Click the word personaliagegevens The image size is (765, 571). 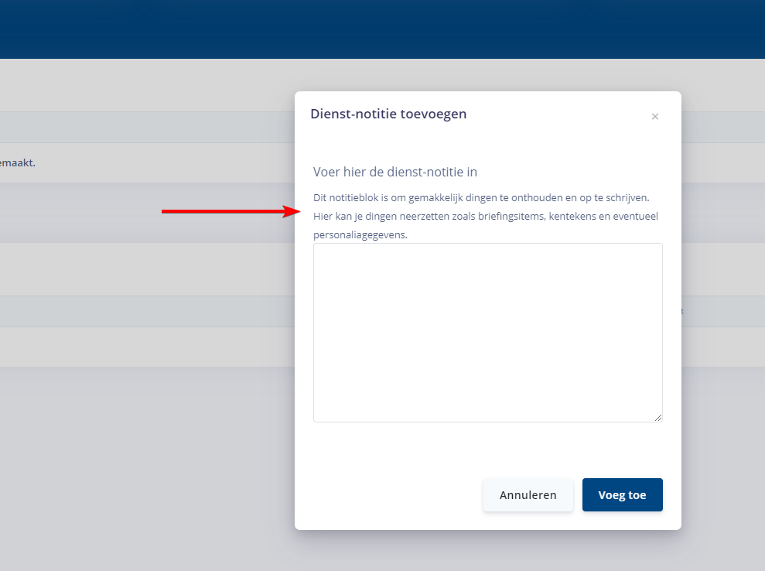click(x=360, y=234)
